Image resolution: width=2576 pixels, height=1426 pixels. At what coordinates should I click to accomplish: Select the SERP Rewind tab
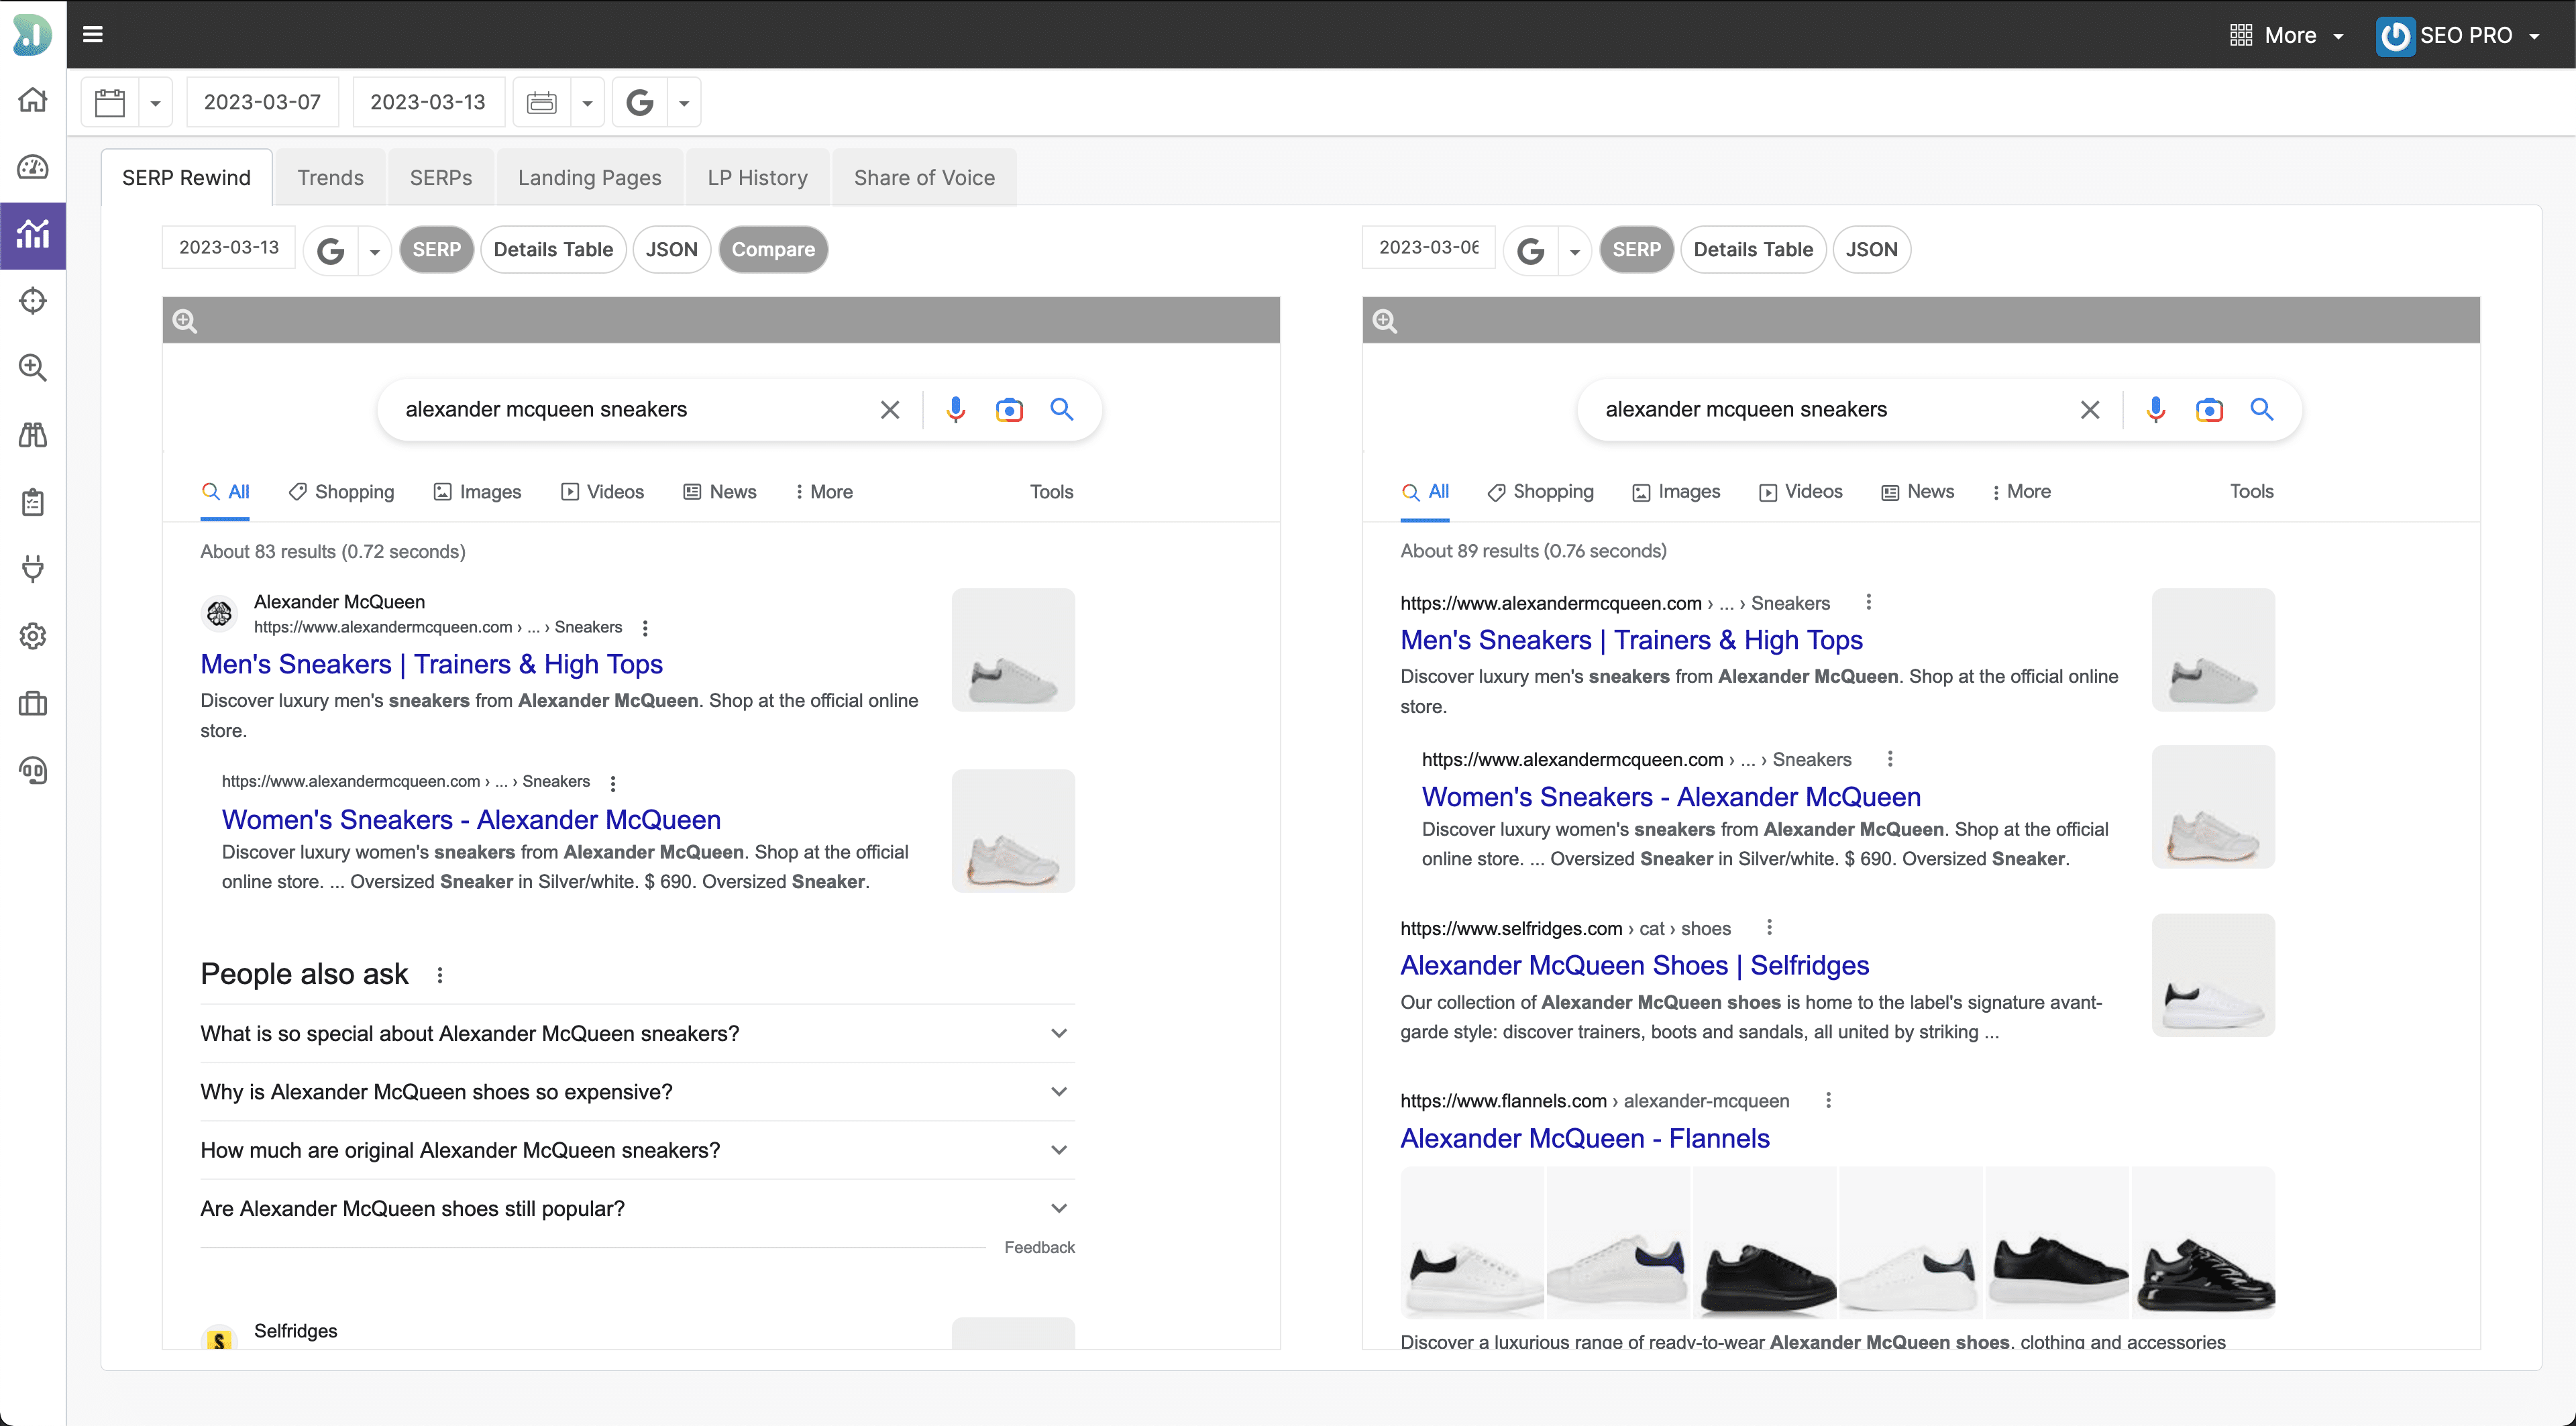(x=186, y=178)
